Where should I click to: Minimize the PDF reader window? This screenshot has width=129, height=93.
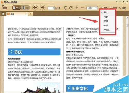point(120,2)
